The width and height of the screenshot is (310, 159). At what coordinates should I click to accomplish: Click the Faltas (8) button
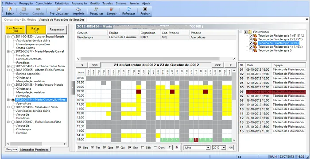(36, 30)
